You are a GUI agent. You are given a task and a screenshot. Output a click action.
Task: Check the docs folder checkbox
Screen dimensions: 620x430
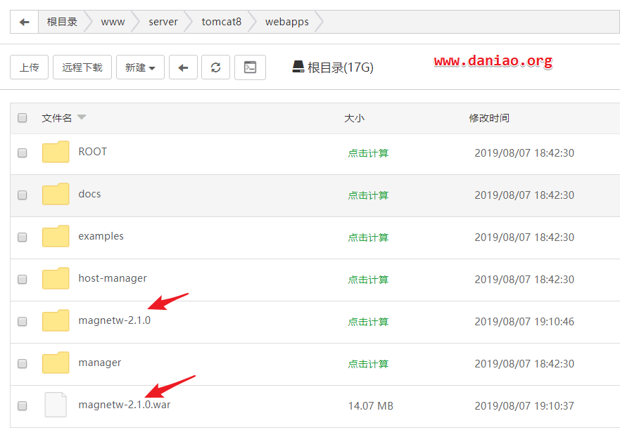coord(22,195)
